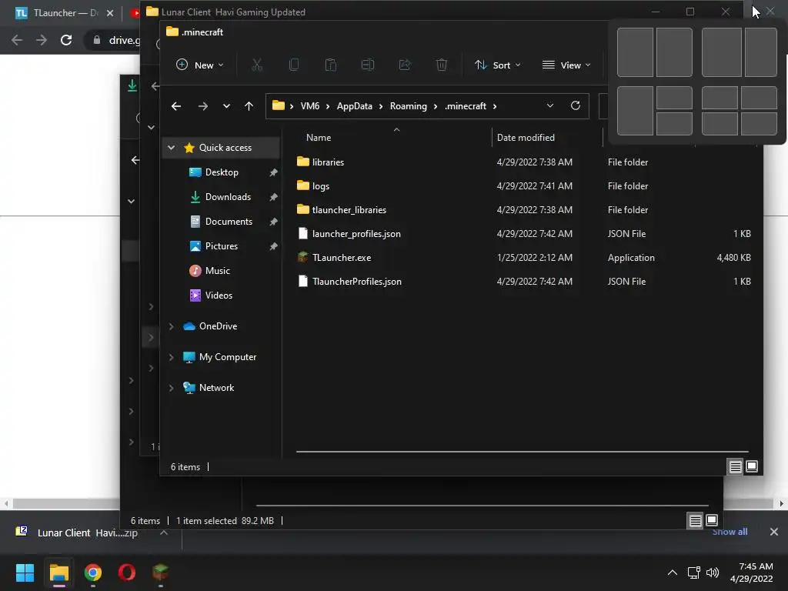Expand the My Computer tree node
788x591 pixels.
click(172, 357)
